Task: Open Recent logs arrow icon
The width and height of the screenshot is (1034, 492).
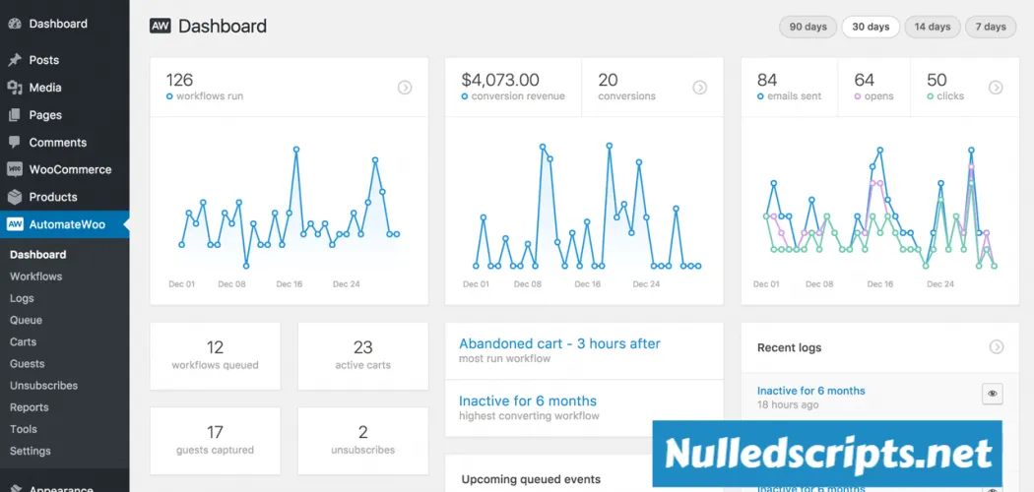Action: (996, 347)
